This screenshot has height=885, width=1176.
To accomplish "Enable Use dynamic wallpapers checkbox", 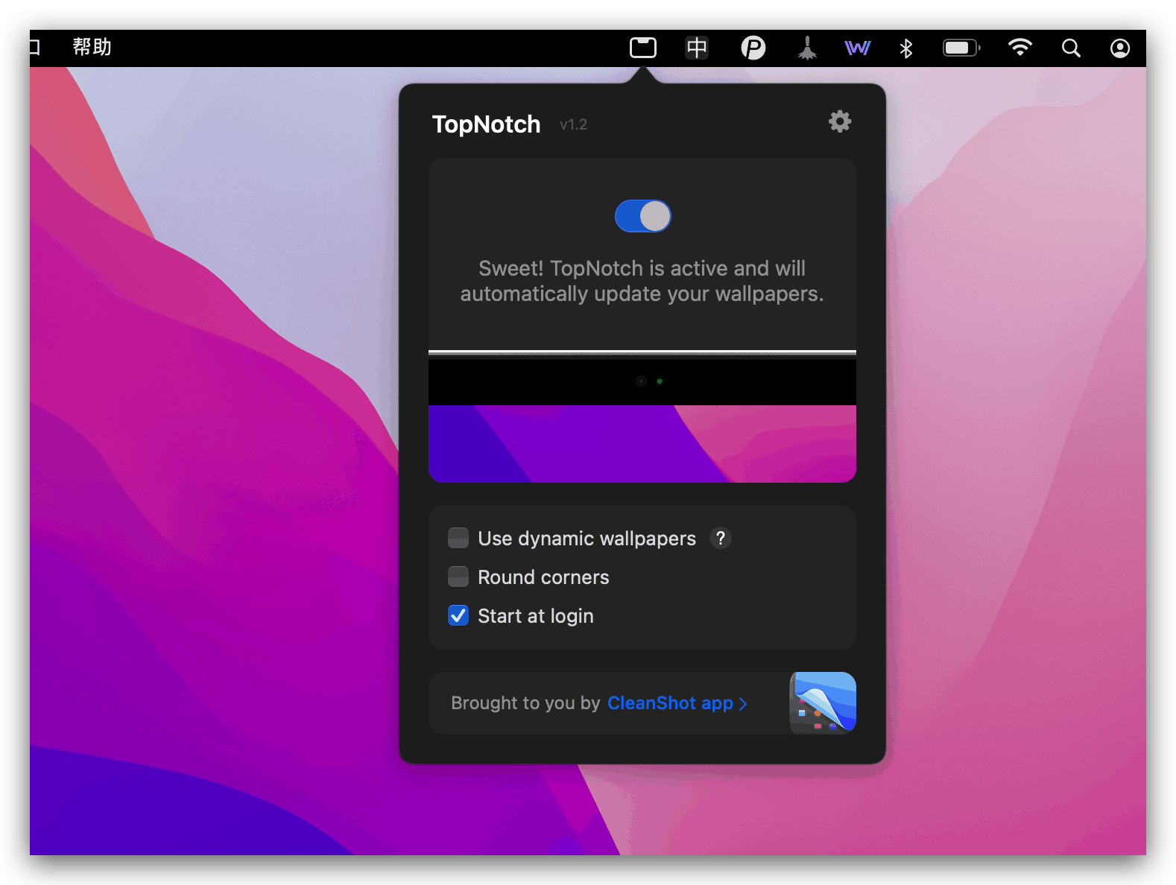I will pyautogui.click(x=458, y=538).
